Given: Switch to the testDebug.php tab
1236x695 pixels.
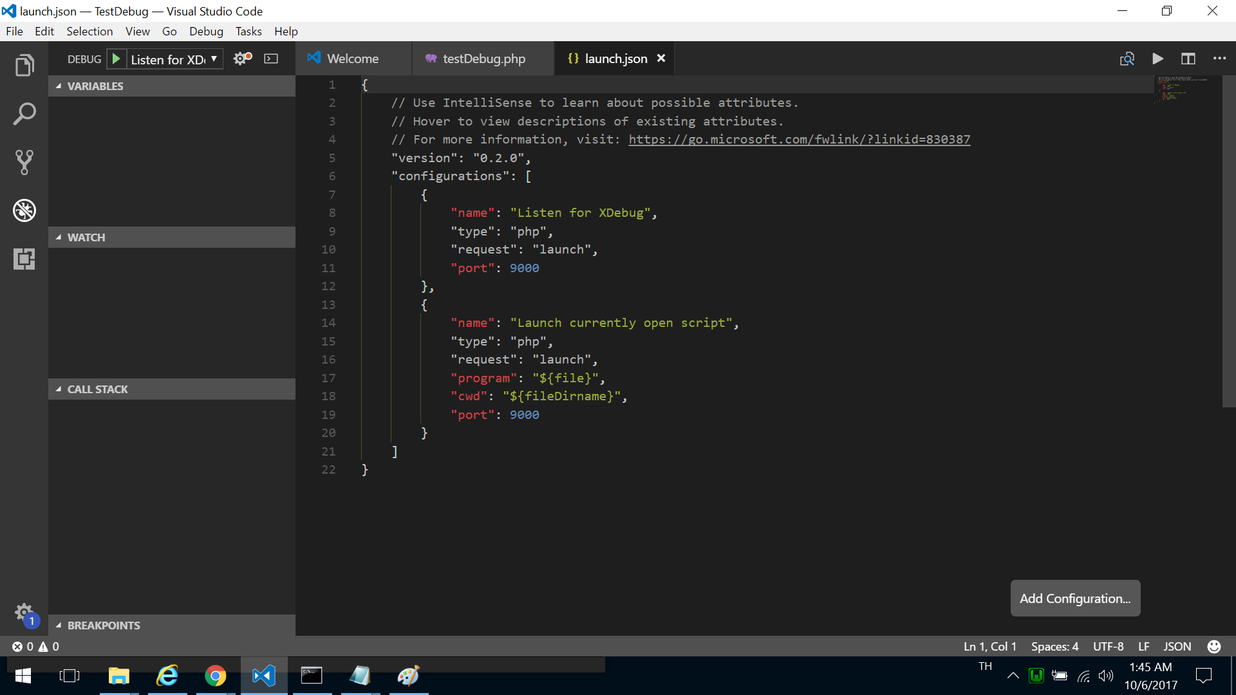Looking at the screenshot, I should point(483,59).
